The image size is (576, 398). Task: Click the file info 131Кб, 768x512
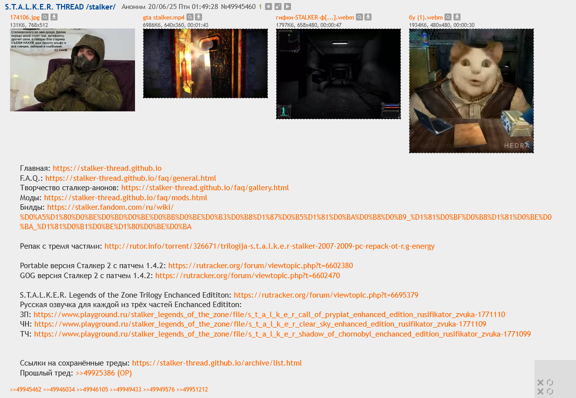pyautogui.click(x=29, y=25)
